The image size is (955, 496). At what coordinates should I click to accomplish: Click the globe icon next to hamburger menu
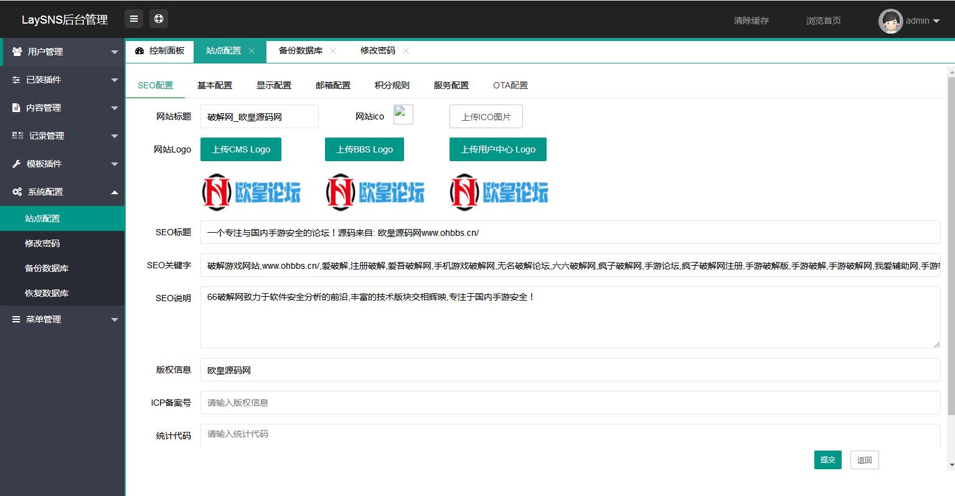point(158,18)
